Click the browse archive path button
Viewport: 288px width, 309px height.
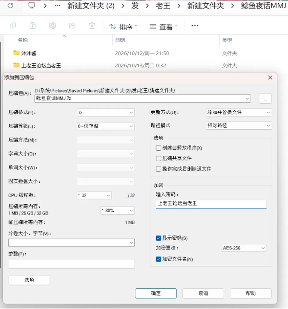click(265, 98)
